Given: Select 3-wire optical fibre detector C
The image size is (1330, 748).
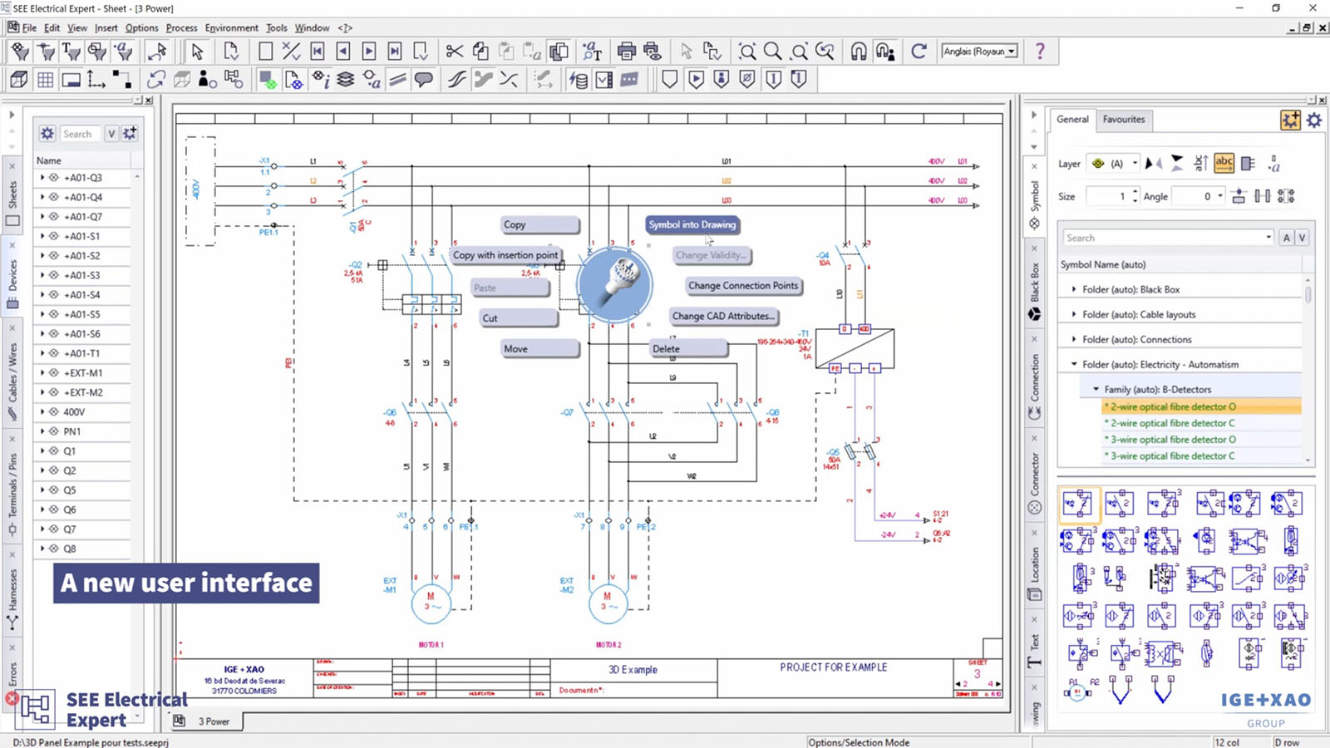Looking at the screenshot, I should 1172,455.
